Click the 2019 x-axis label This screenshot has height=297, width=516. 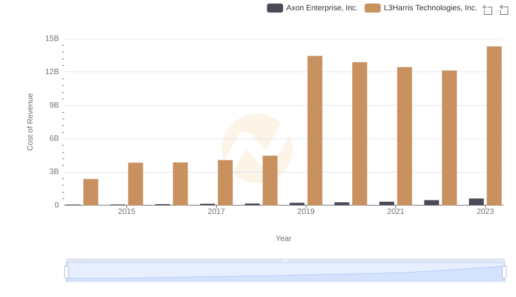[306, 211]
